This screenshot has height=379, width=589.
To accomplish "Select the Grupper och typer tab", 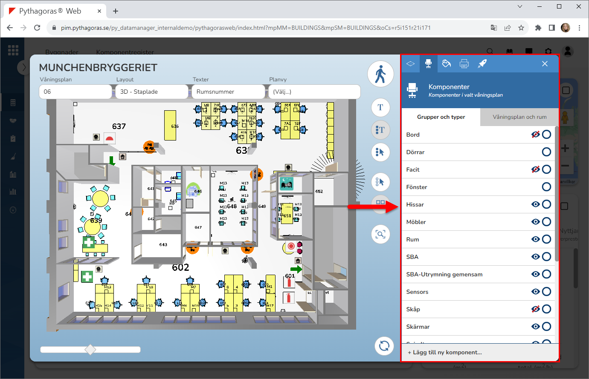I will tap(441, 117).
